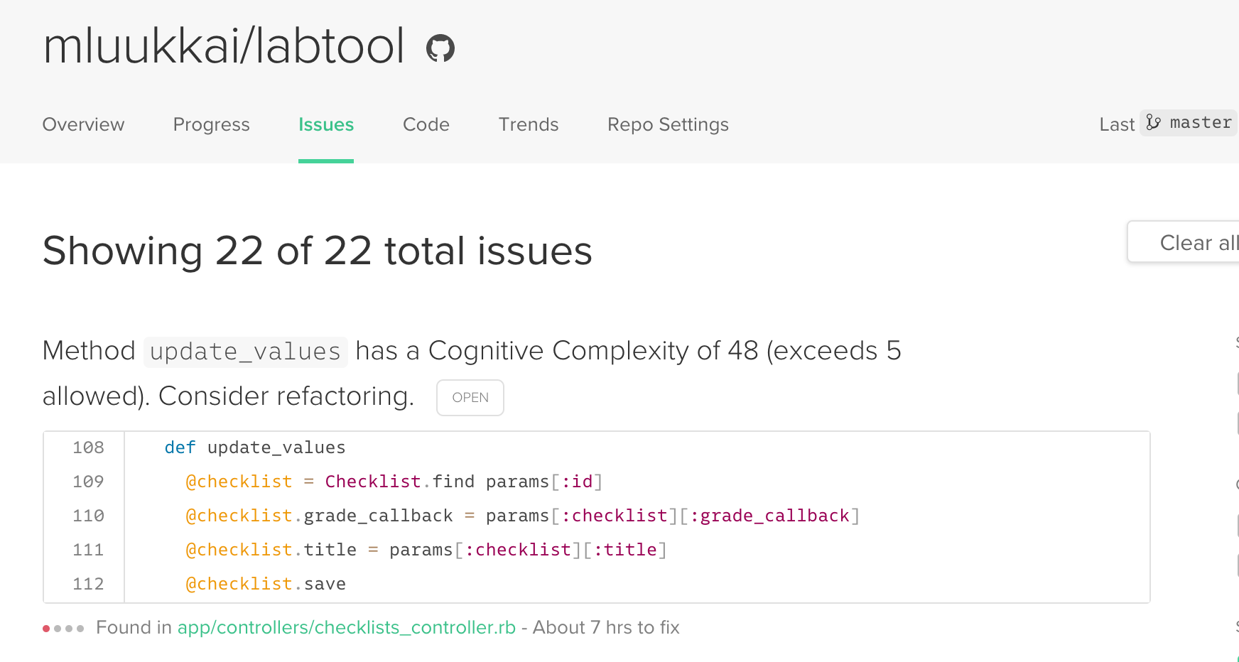Click the grade_callback assignment on line 110

point(378,516)
